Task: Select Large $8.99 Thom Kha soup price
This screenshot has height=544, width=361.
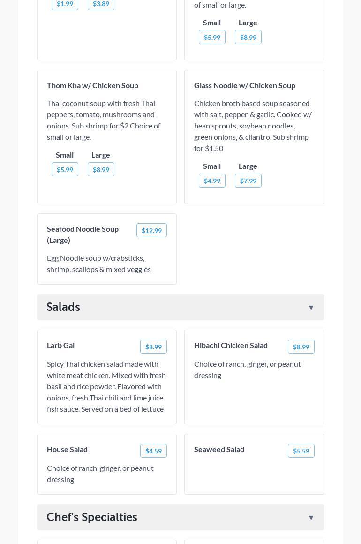Action: coord(101,170)
